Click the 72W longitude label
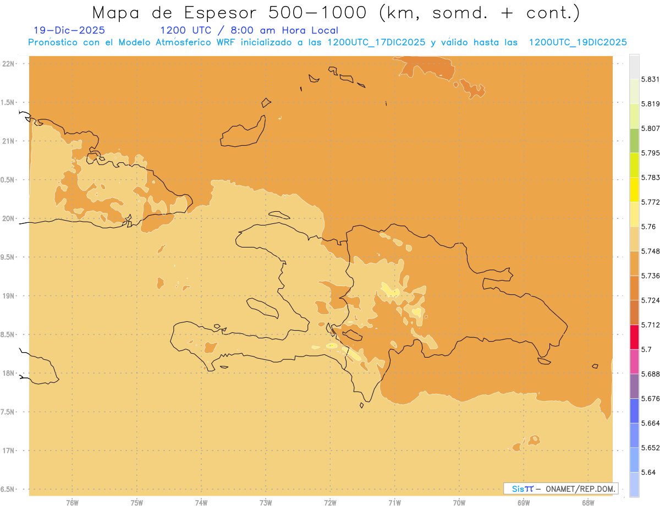Screen dimensions: 660x510 [x=331, y=503]
